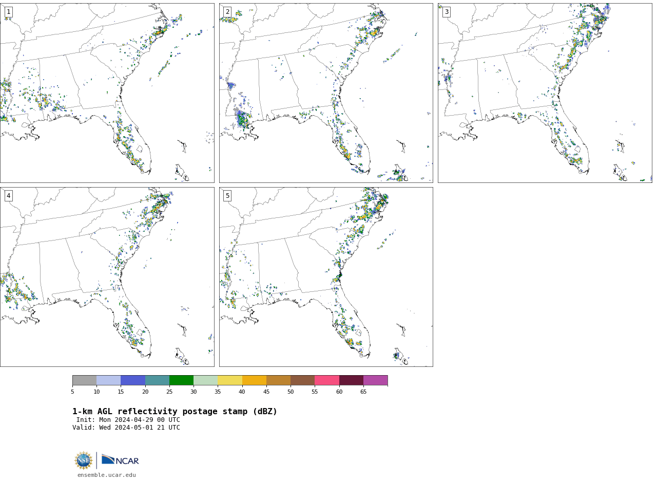Click the maroon 60-65 dBZ swatch
This screenshot has height=481, width=657.
coord(351,380)
